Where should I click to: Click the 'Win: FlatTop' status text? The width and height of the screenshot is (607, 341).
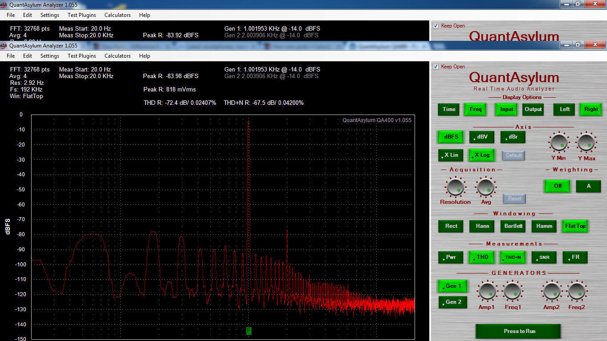[x=26, y=96]
